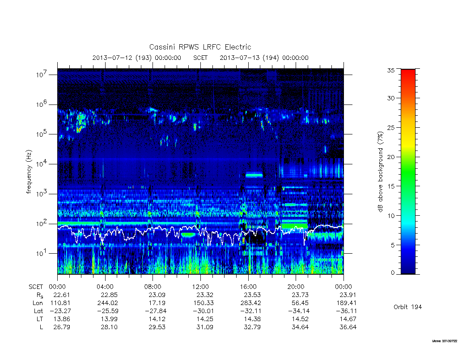The height and width of the screenshot is (343, 458).
Task: Click the plot title Cassini RPWS LRFC Electric
Action: [x=200, y=47]
